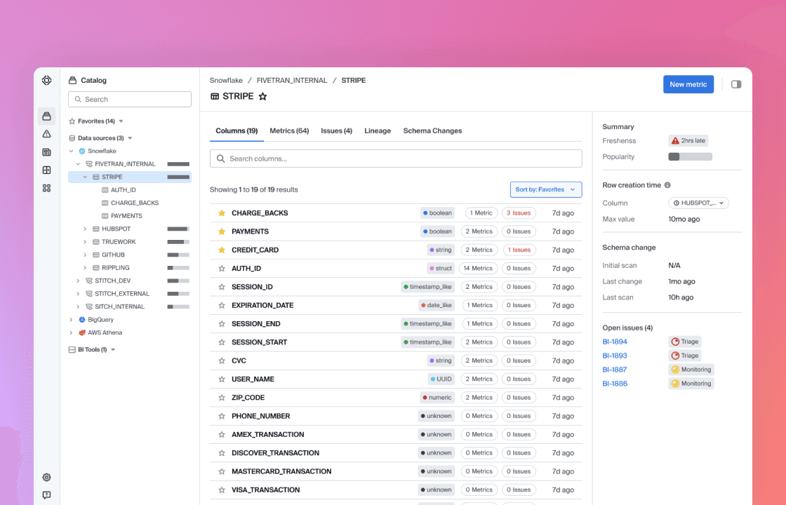
Task: Click the 14 Metrics badge on AUTH_ID
Action: (478, 269)
